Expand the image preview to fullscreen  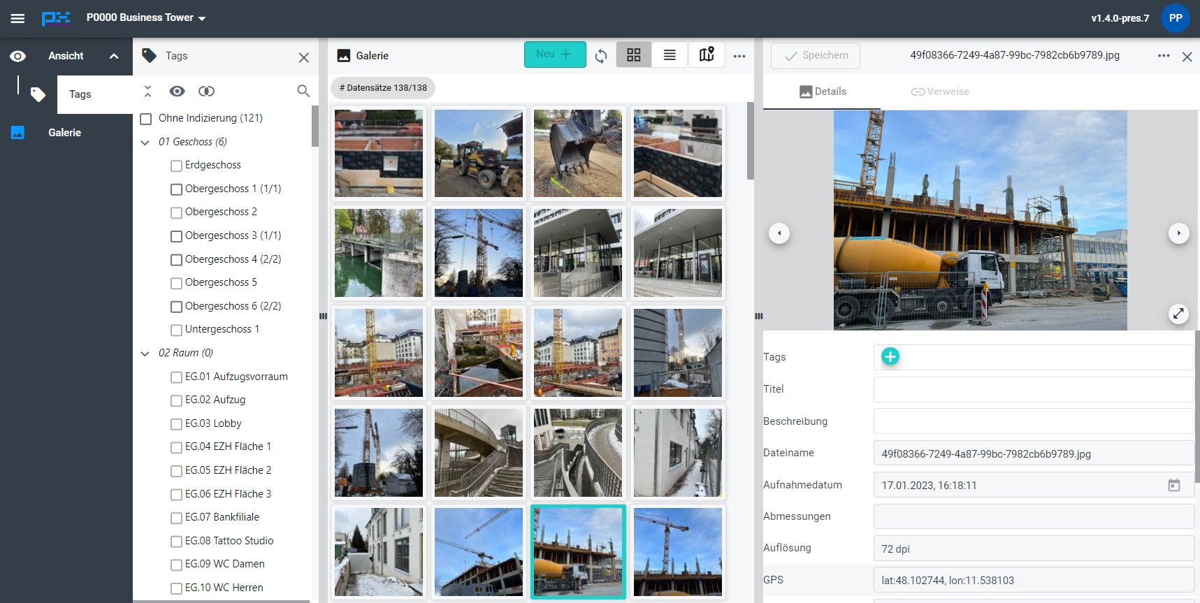tap(1178, 314)
